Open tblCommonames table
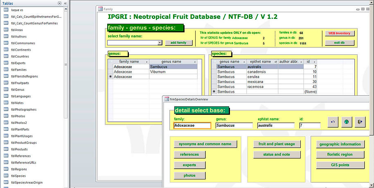 pyautogui.click(x=23, y=43)
